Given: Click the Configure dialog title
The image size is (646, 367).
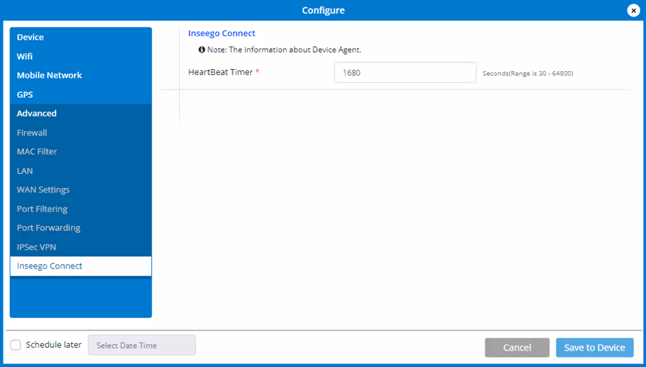Looking at the screenshot, I should tap(323, 10).
